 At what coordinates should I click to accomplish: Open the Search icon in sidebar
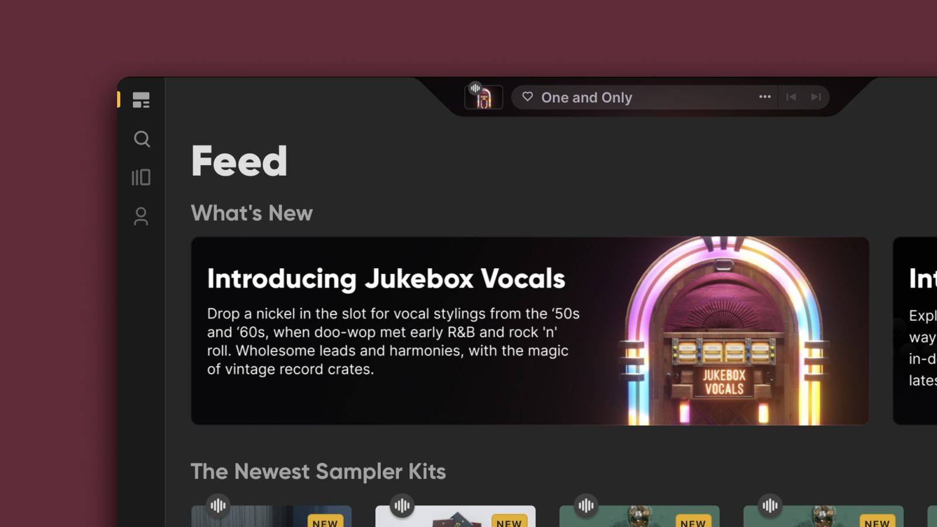pyautogui.click(x=142, y=139)
